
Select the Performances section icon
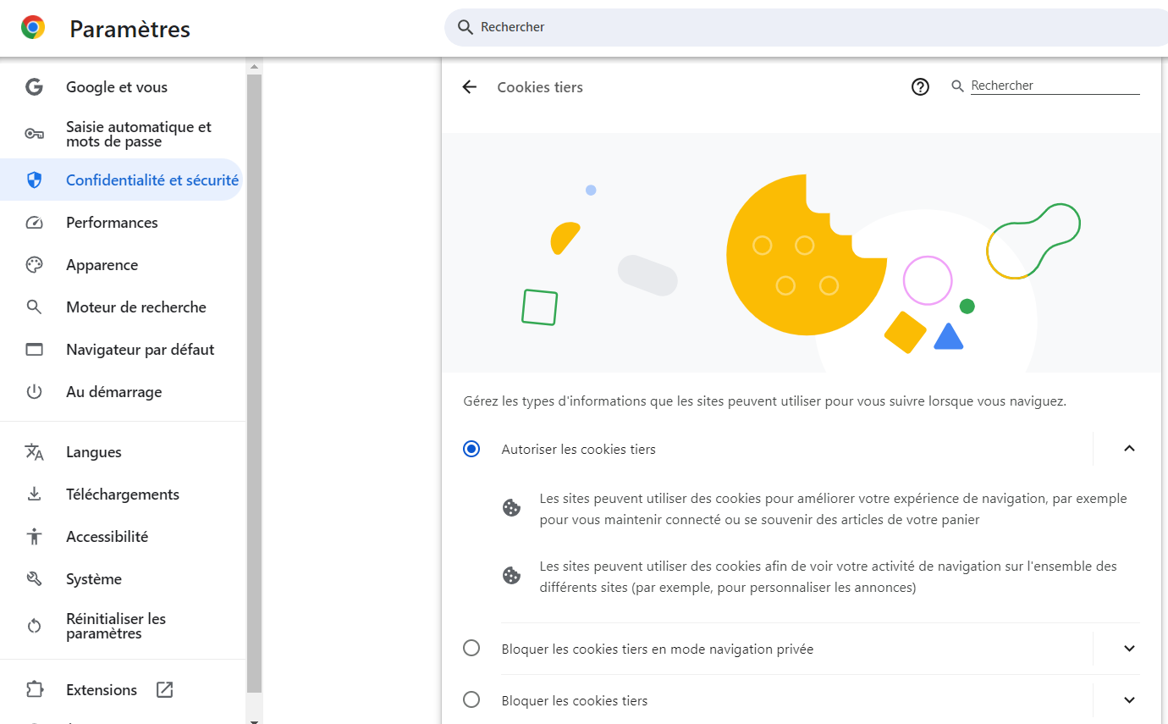(x=34, y=222)
